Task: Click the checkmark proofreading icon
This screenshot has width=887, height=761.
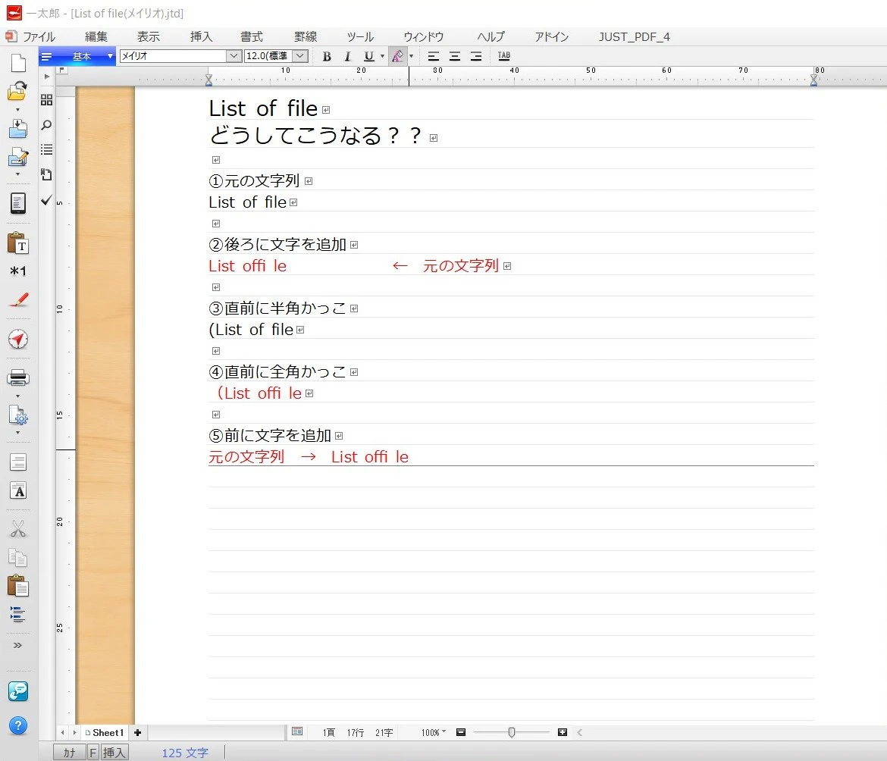Action: 46,199
